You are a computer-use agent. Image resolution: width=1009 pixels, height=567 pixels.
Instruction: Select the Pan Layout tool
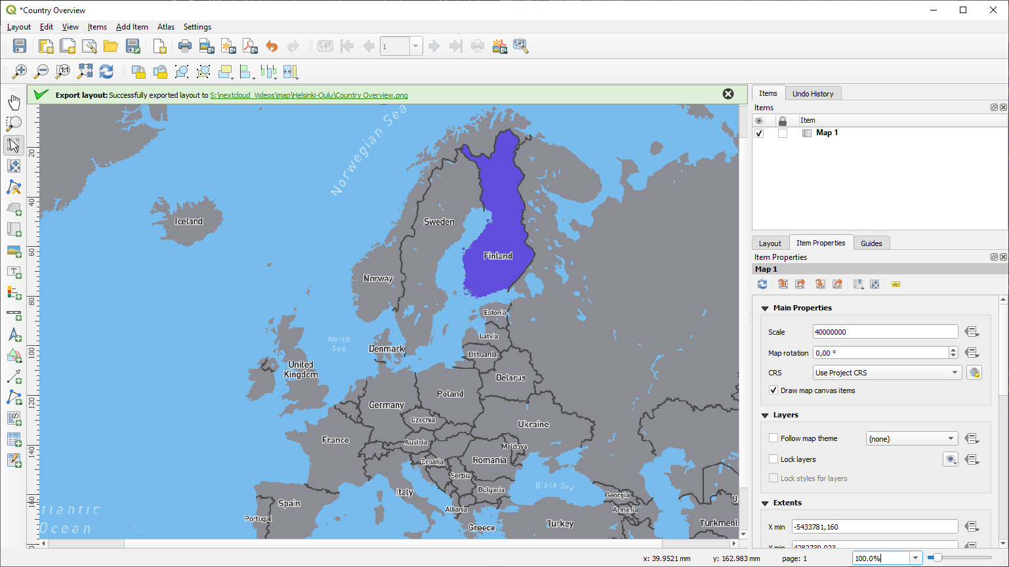point(14,102)
